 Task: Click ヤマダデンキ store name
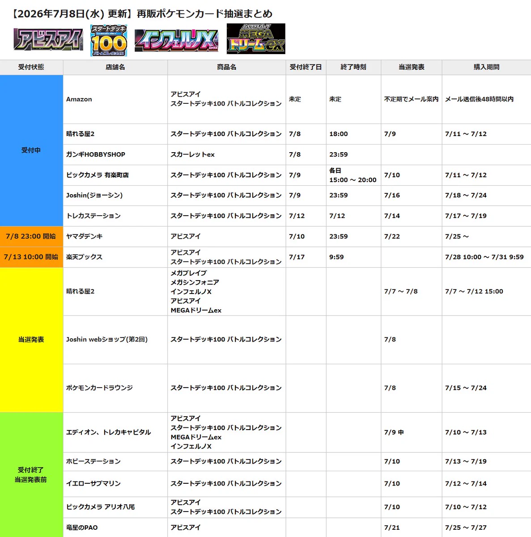pyautogui.click(x=85, y=236)
